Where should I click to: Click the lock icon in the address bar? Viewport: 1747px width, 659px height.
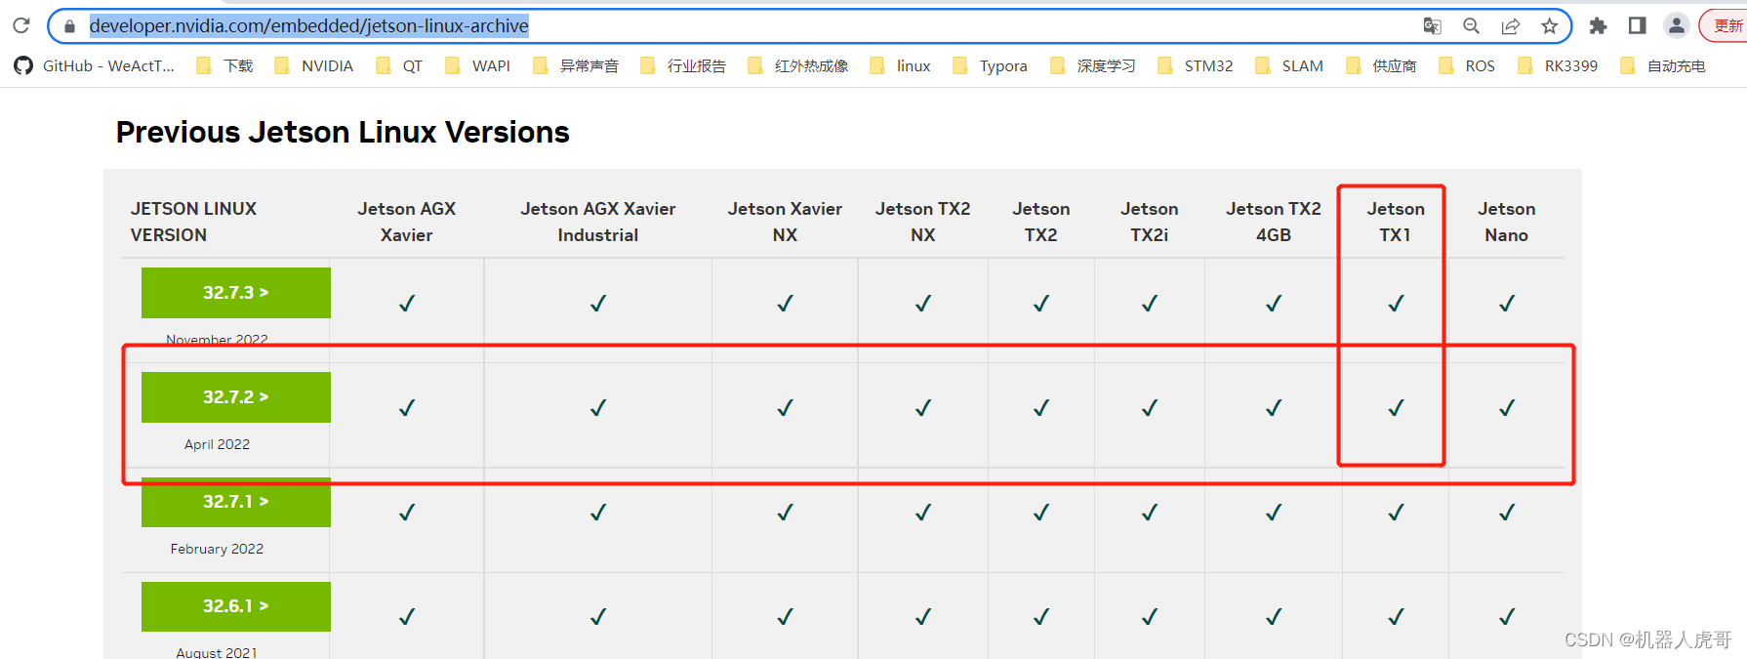pos(69,26)
